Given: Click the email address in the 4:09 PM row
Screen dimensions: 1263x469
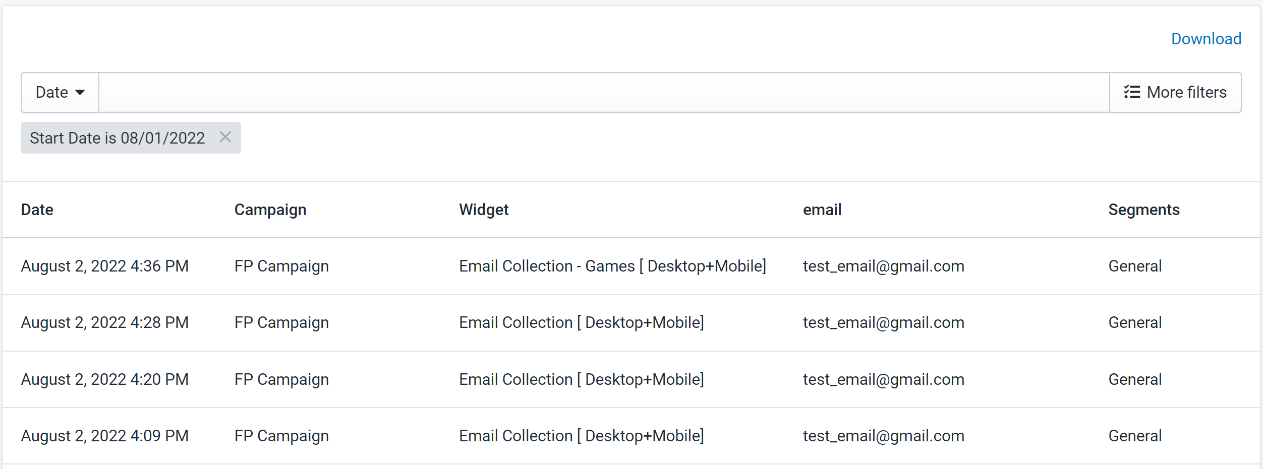Looking at the screenshot, I should point(884,436).
